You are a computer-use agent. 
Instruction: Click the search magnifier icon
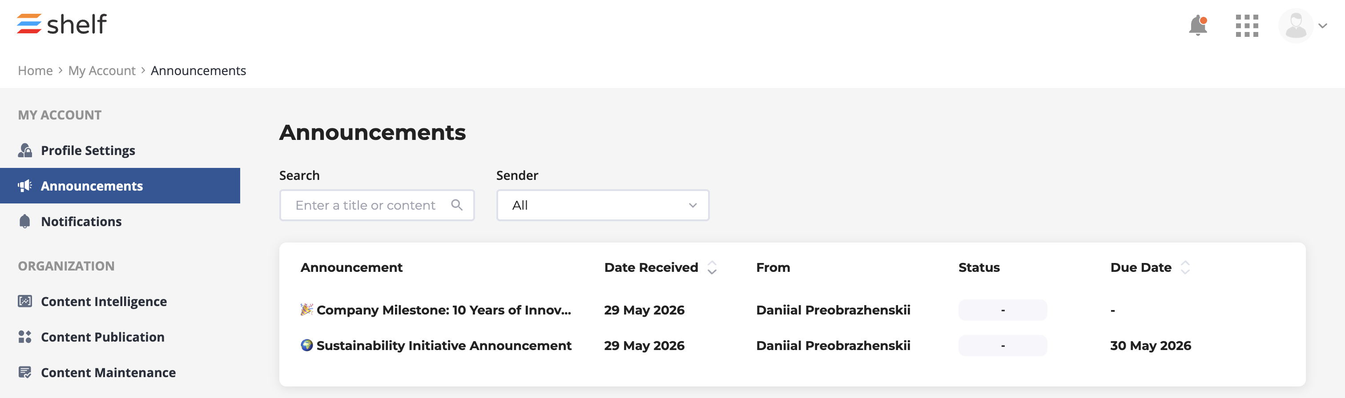457,205
